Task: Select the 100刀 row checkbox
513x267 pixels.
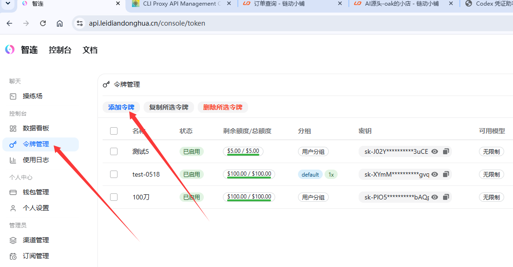Action: pyautogui.click(x=114, y=197)
